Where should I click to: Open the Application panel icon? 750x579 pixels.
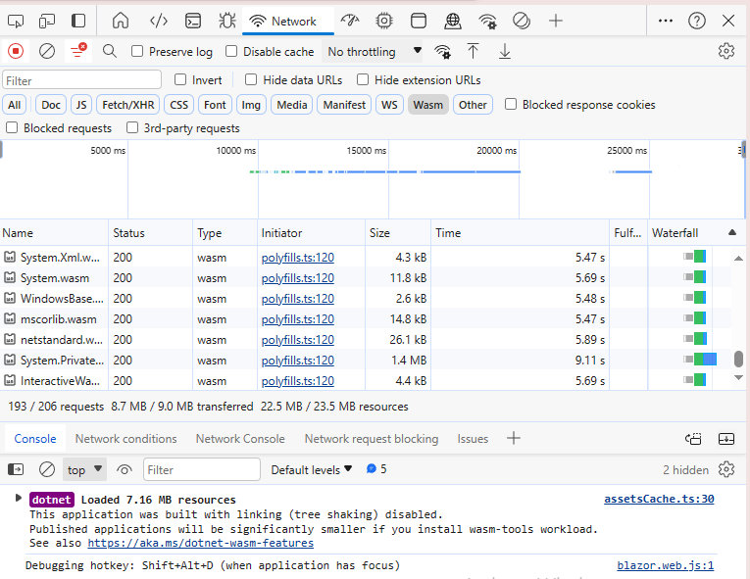coord(419,21)
